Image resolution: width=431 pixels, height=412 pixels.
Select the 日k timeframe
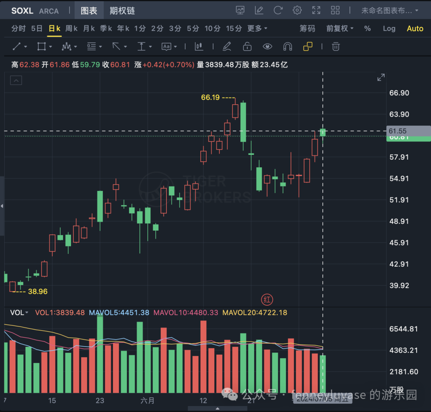(x=54, y=28)
